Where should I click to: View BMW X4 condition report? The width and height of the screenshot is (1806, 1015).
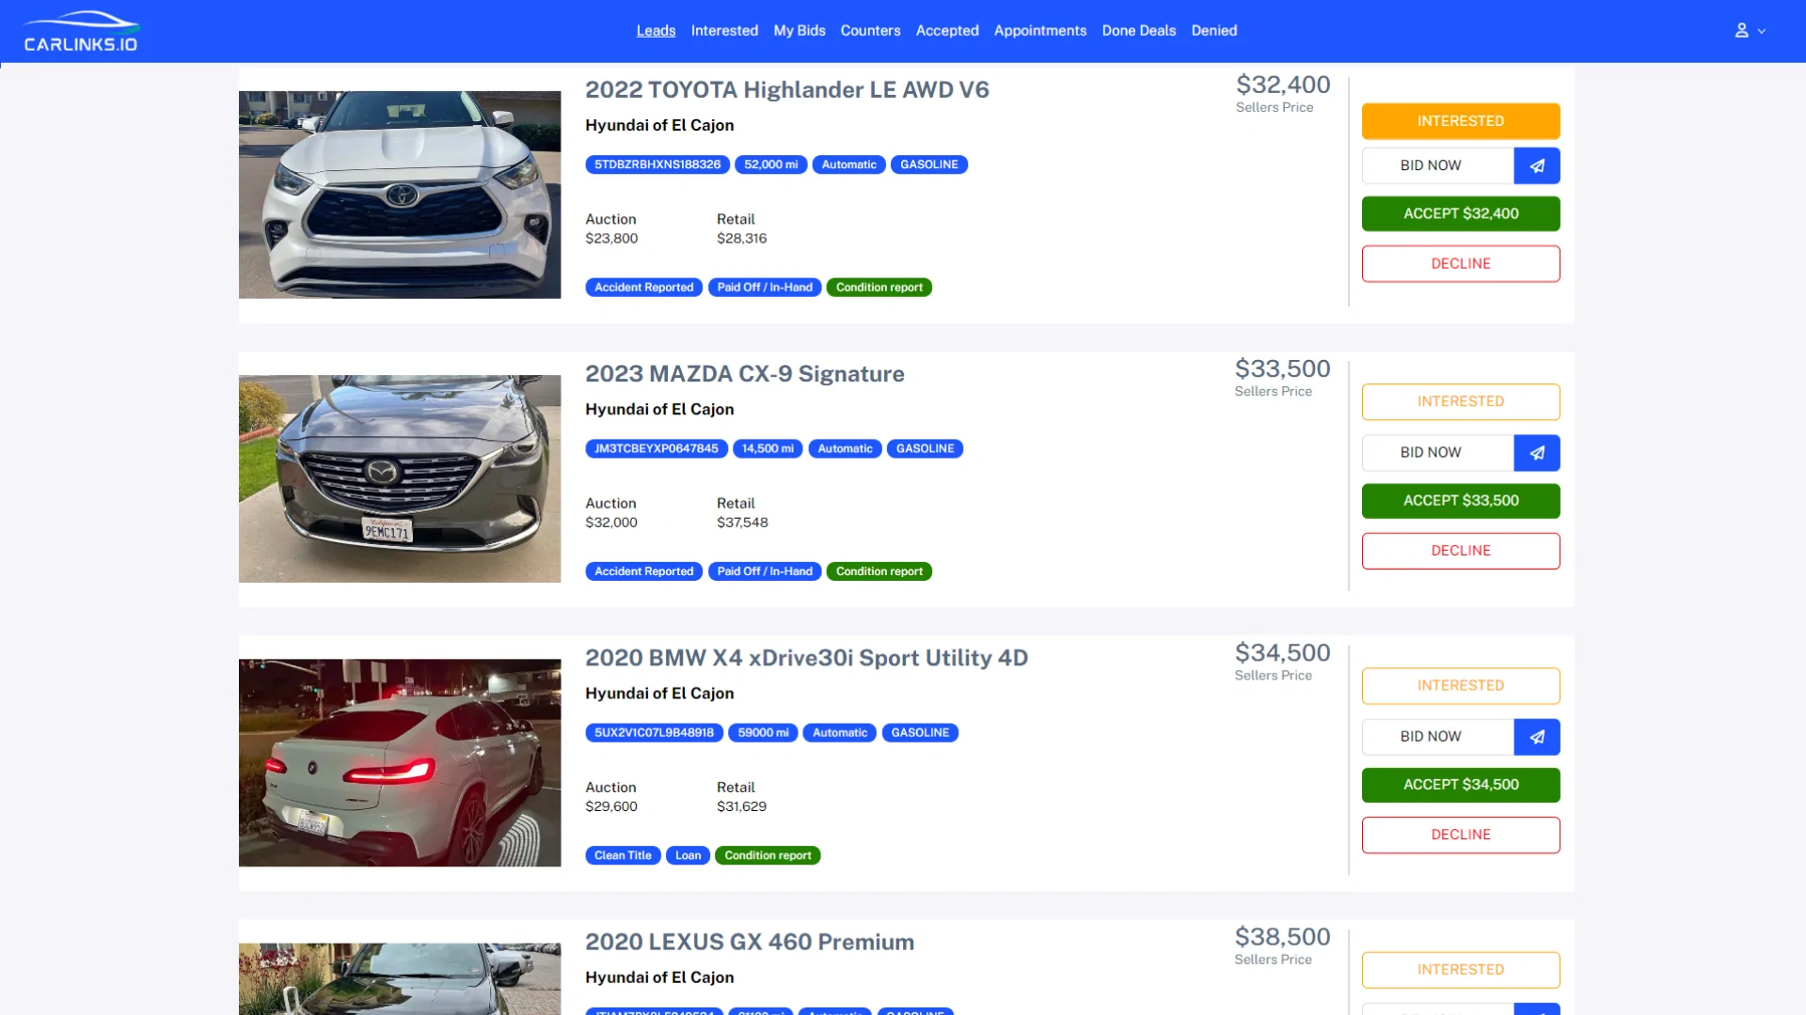point(768,855)
